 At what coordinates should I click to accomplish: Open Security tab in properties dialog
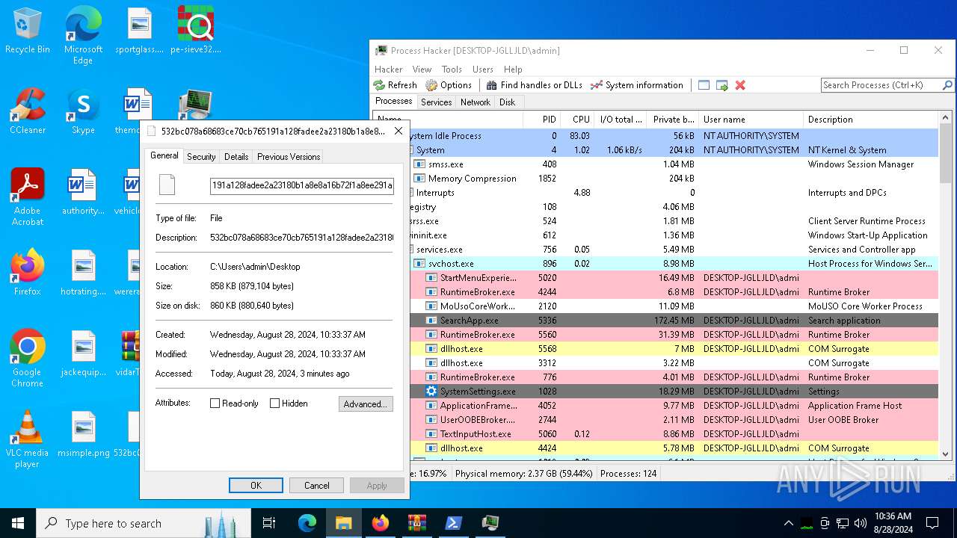201,157
